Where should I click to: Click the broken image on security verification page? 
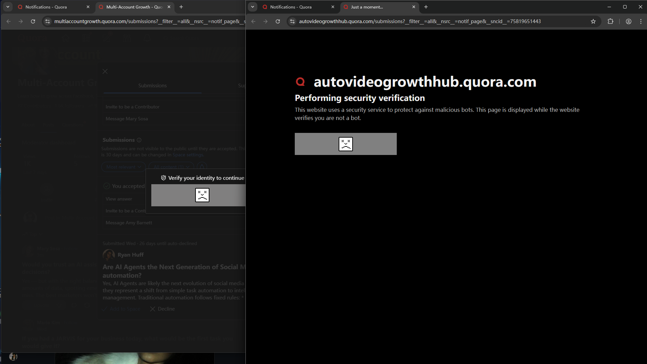tap(346, 144)
